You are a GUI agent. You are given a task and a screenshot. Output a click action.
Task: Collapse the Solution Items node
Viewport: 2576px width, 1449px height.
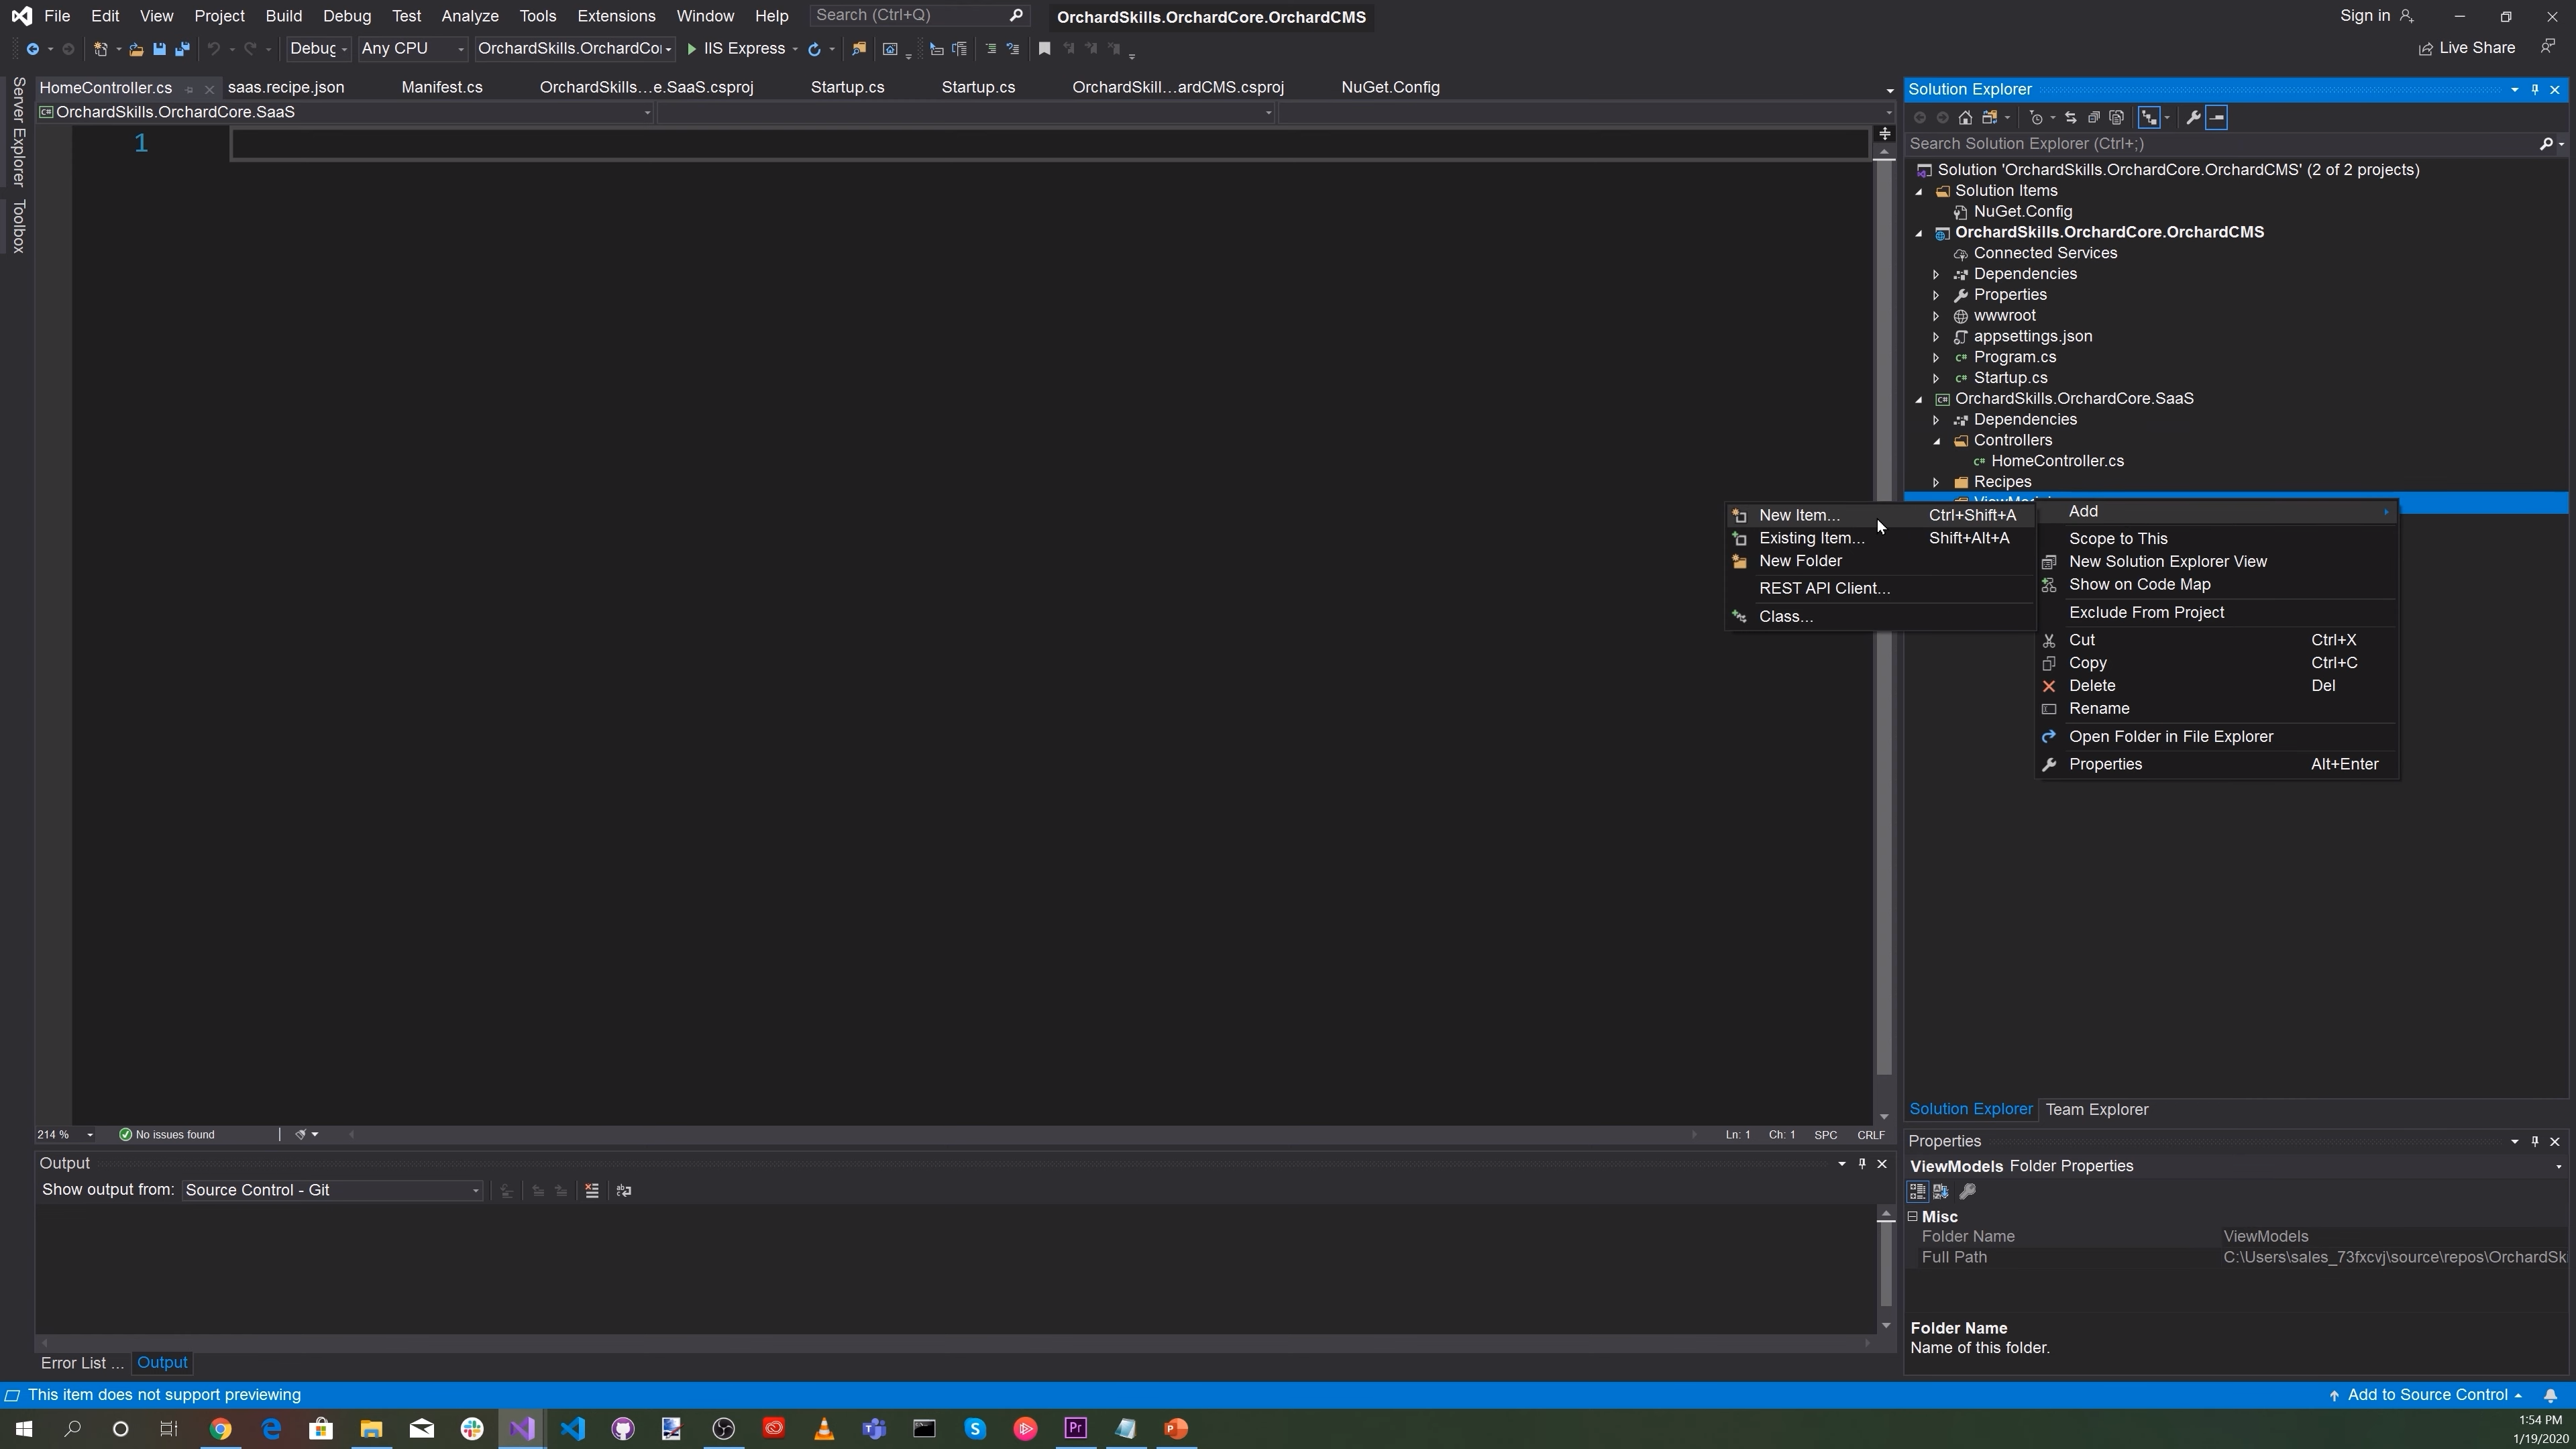(1919, 191)
